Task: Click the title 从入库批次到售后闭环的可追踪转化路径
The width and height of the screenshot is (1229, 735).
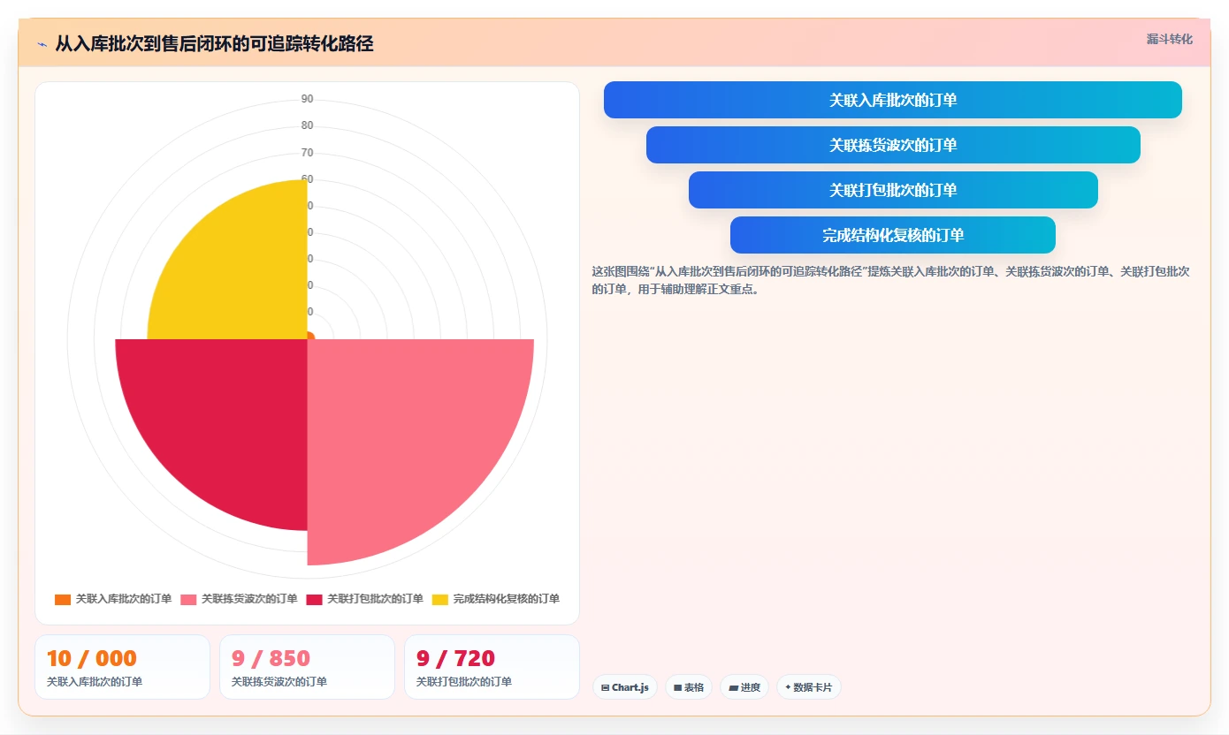Action: [x=214, y=44]
